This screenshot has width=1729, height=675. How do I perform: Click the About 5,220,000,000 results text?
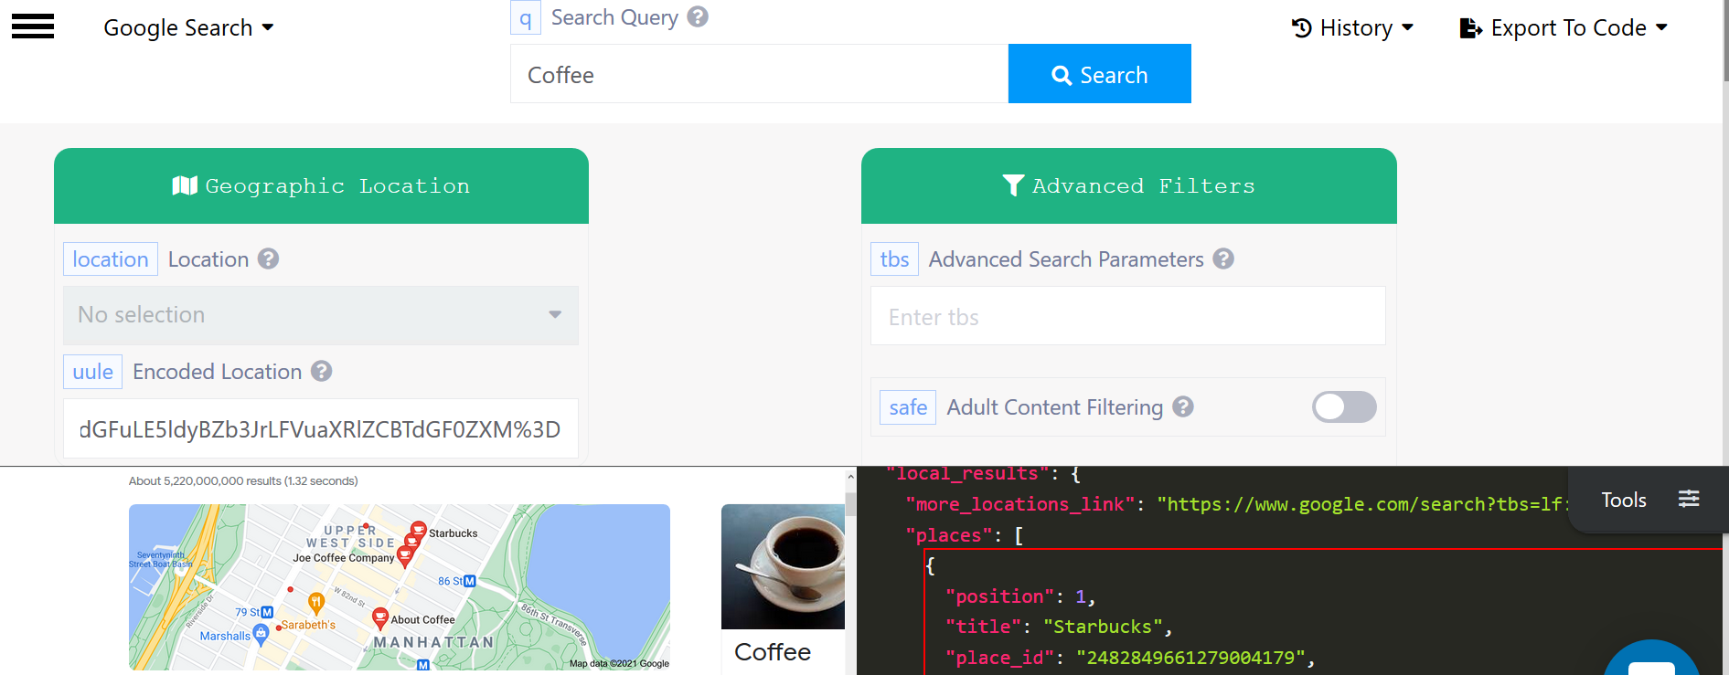coord(243,480)
